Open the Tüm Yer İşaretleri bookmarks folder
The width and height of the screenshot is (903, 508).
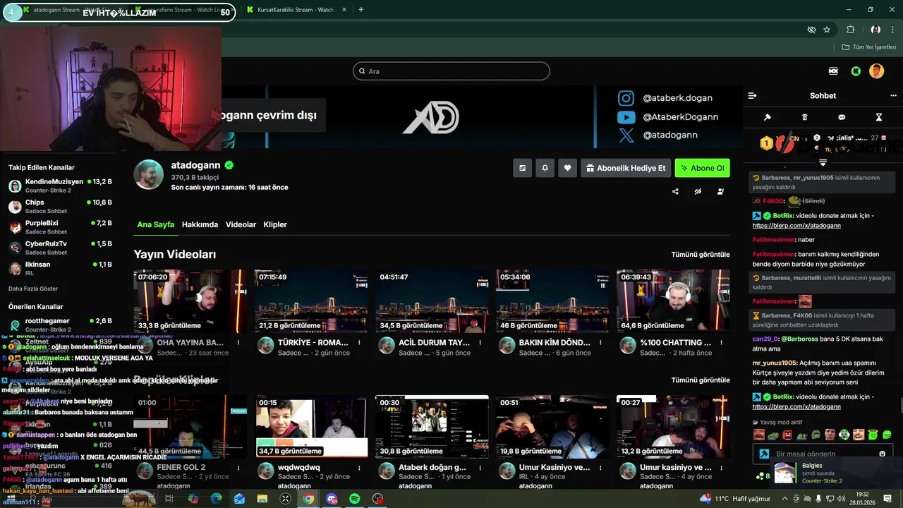(x=868, y=47)
